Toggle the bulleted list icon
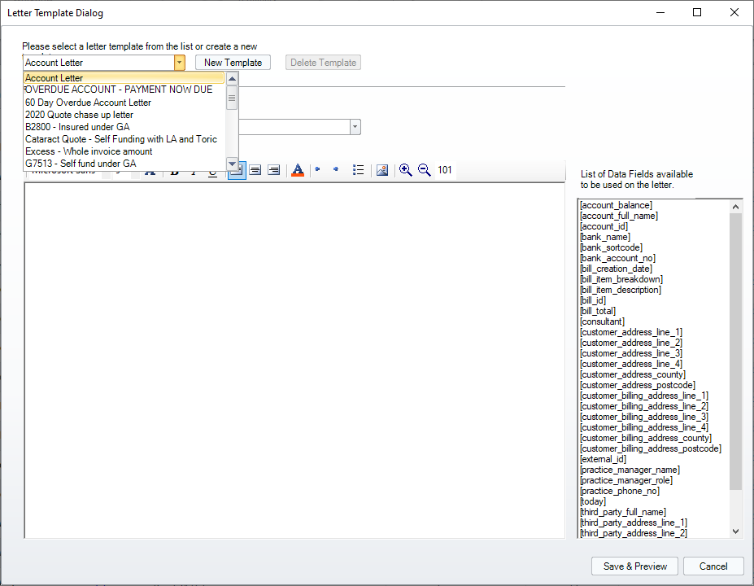 pyautogui.click(x=358, y=170)
